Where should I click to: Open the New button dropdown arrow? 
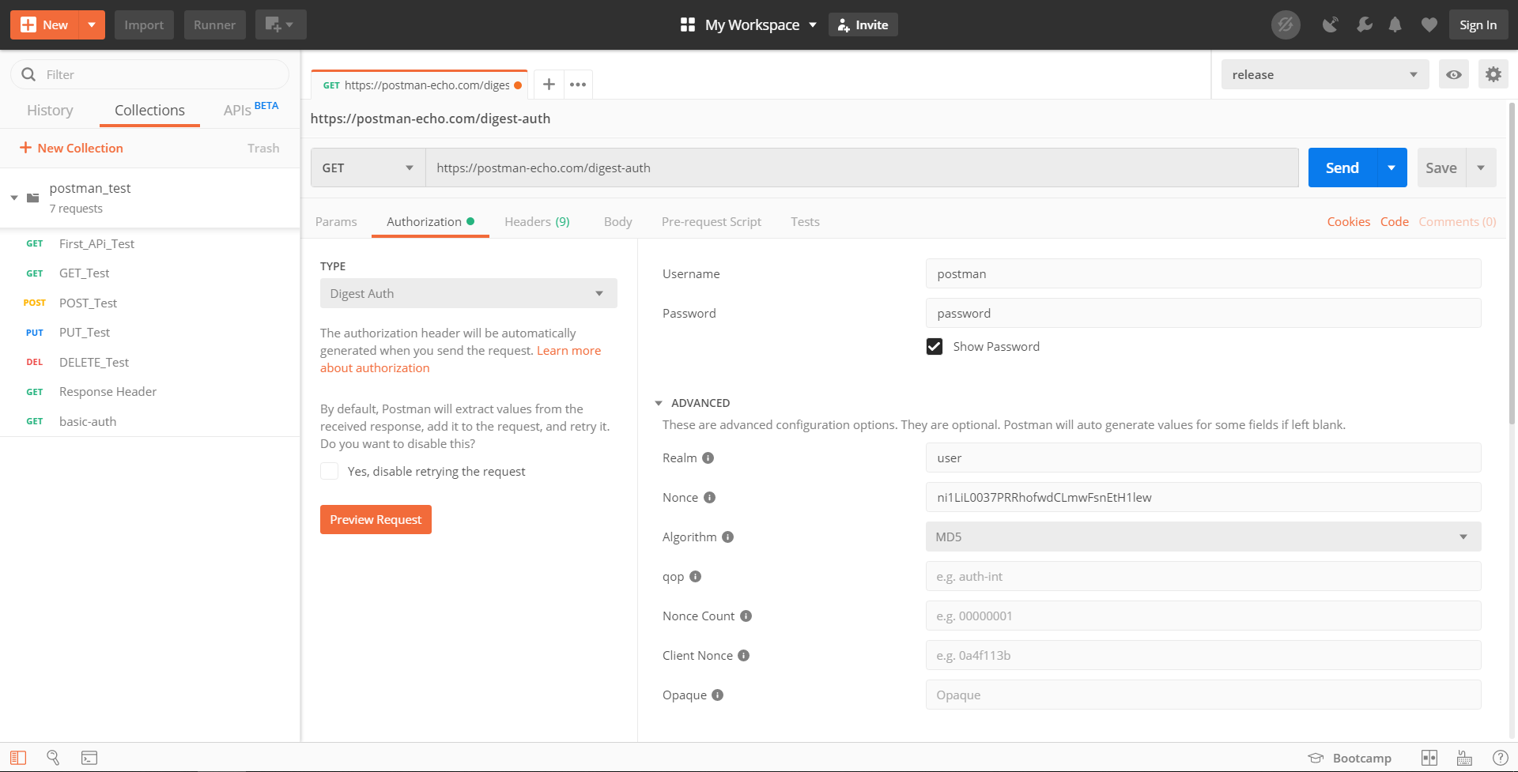click(x=92, y=25)
